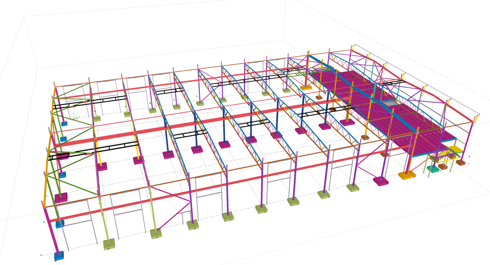Select the large magenta footing on left gable
Viewport: 490px width, 265px height.
61,198
